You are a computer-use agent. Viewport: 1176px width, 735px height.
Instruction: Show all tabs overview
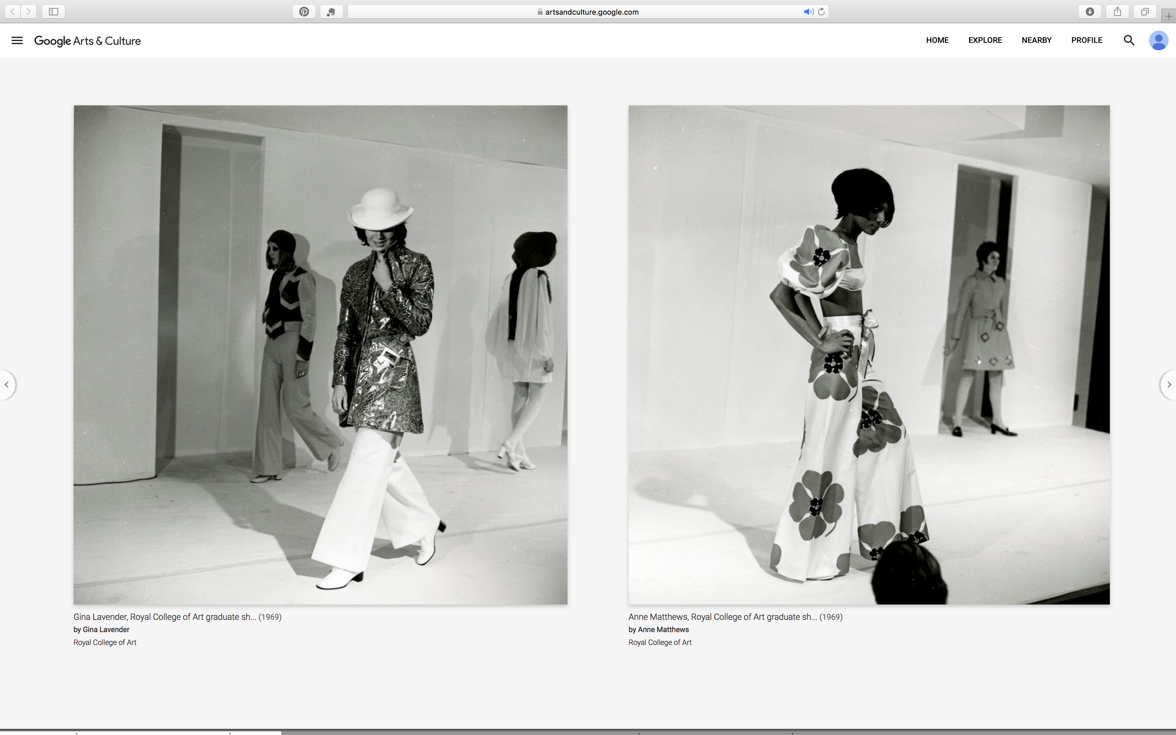click(1145, 12)
